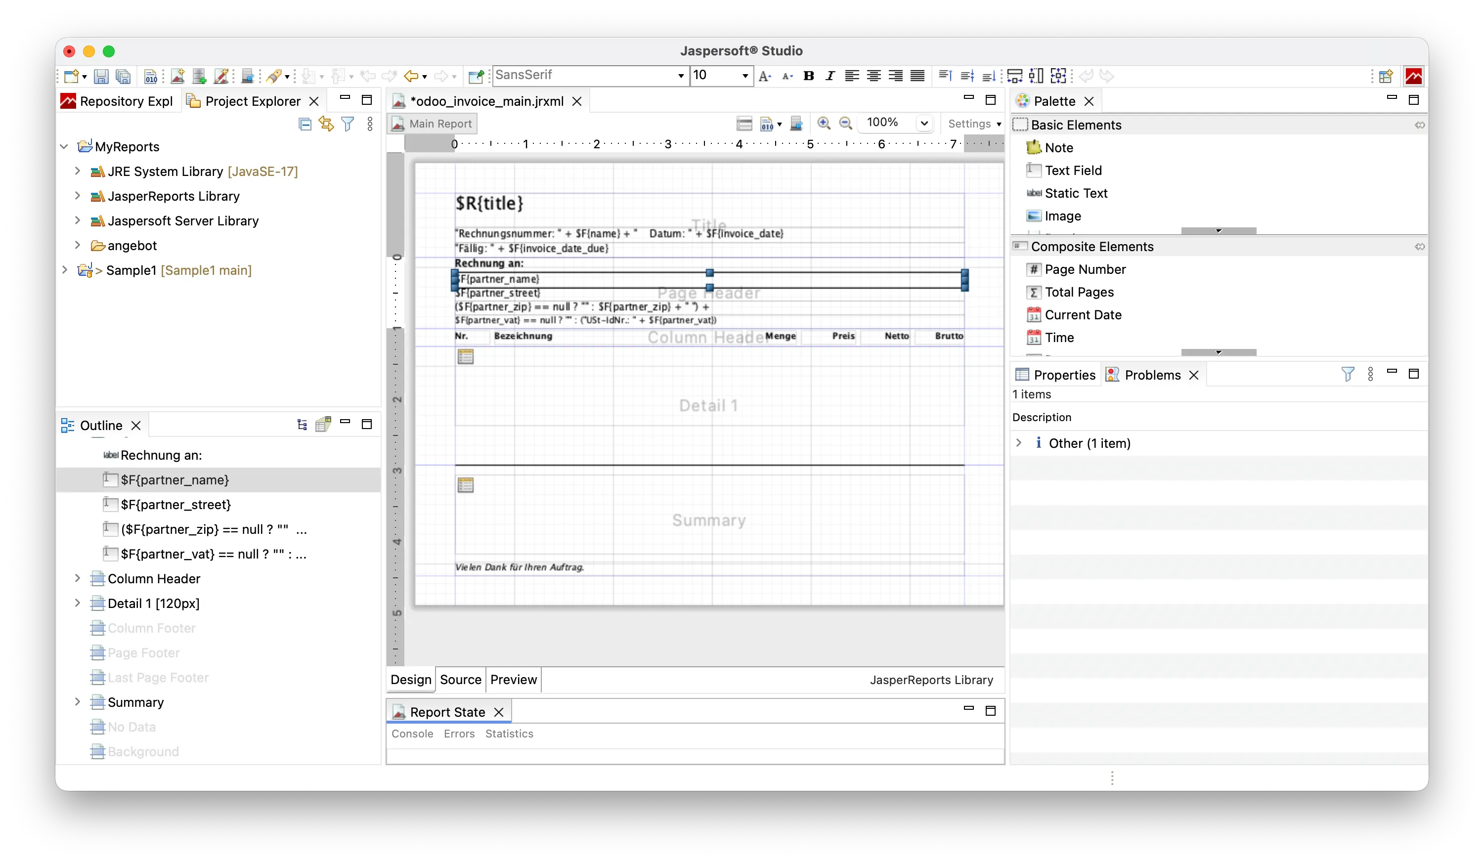Click the show bands icon in editor toolbar
The width and height of the screenshot is (1484, 864).
point(744,123)
